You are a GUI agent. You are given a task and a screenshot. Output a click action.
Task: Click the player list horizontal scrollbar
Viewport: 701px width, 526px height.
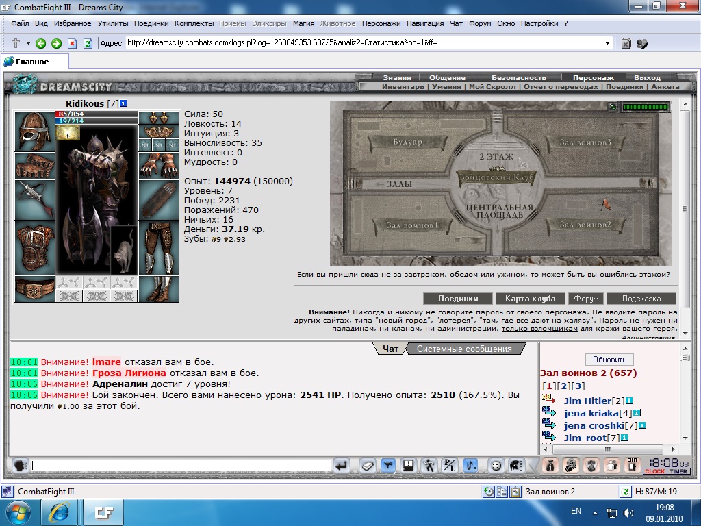pos(608,449)
